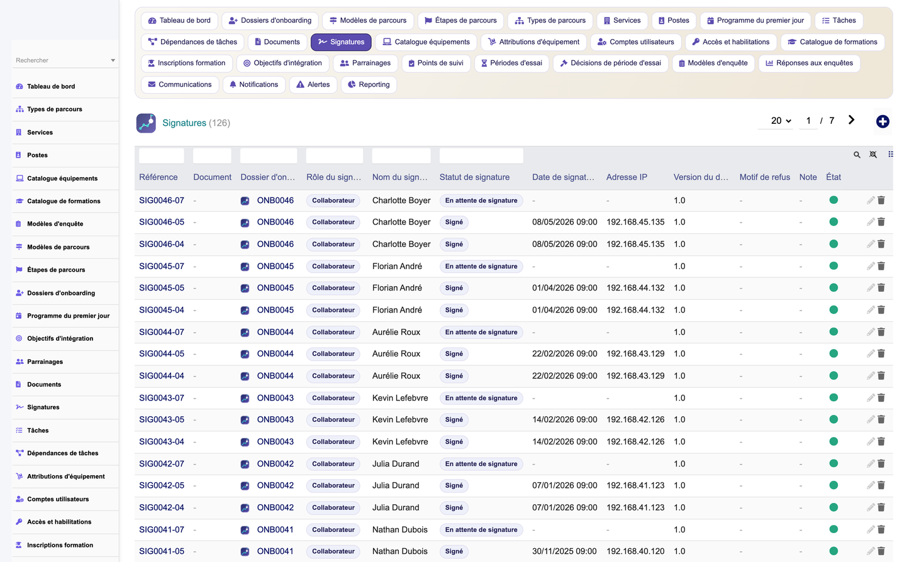Open the Périodes d'essai tab
This screenshot has width=909, height=562.
coord(511,63)
